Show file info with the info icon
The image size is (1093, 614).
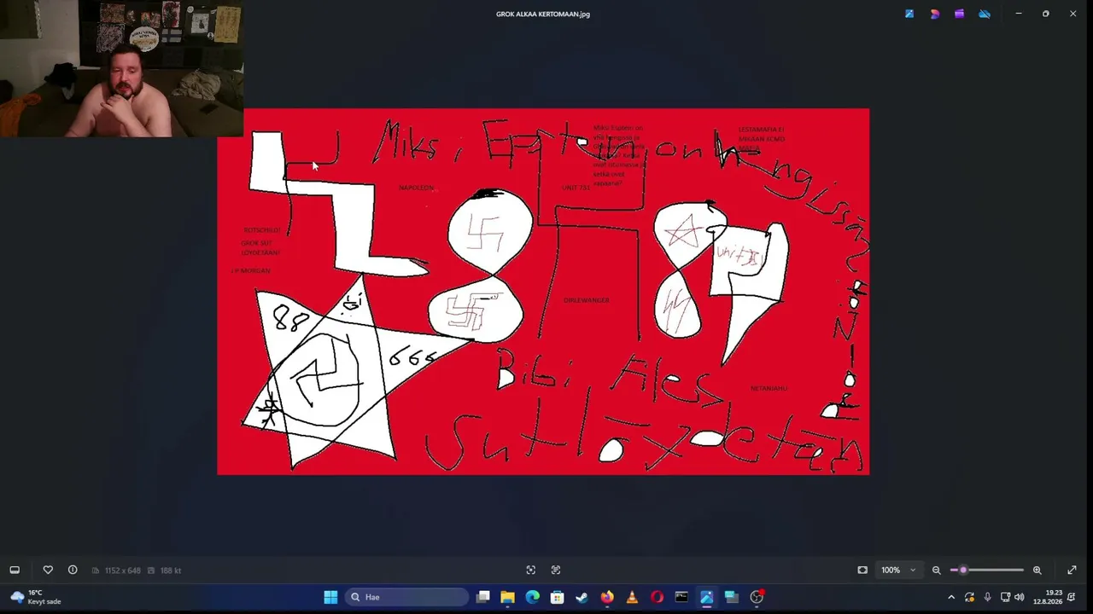point(73,570)
